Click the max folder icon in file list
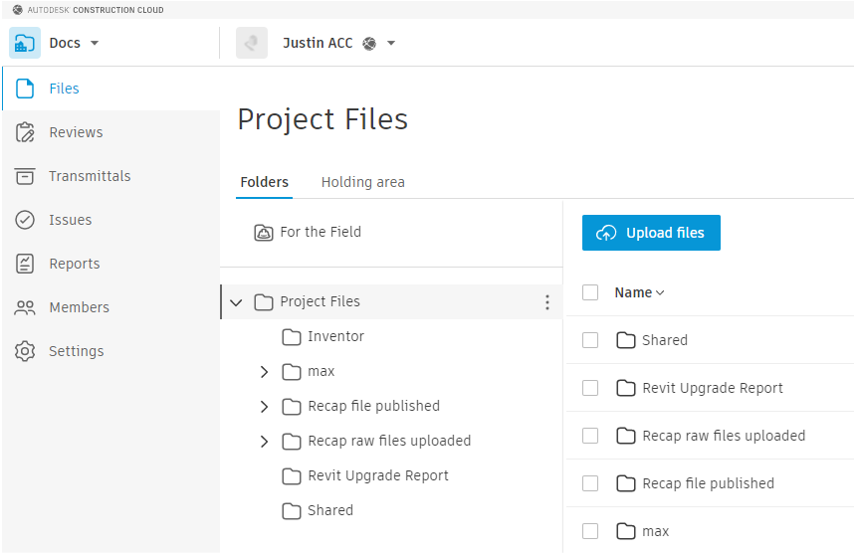The width and height of the screenshot is (857, 555). pos(626,531)
